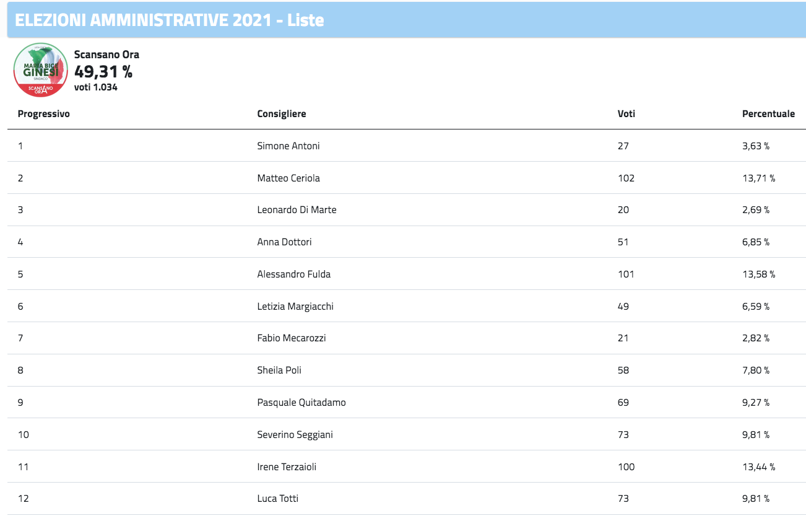Select candidate Simone Antoni
The width and height of the screenshot is (806, 526).
[x=288, y=146]
